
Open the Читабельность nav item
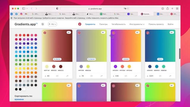[x=118, y=24]
